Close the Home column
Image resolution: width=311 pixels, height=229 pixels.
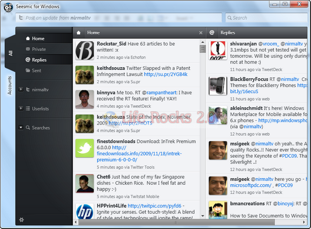click(x=201, y=32)
